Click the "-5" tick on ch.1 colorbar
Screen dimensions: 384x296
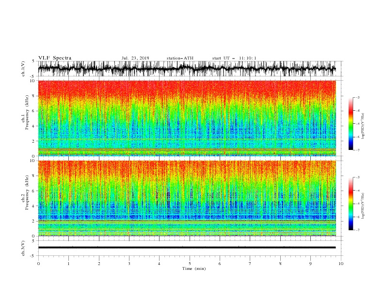coord(357,124)
